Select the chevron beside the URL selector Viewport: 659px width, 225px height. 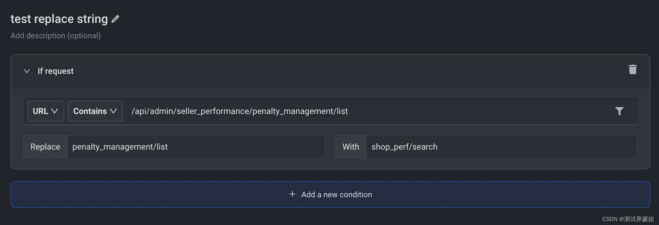tap(55, 111)
